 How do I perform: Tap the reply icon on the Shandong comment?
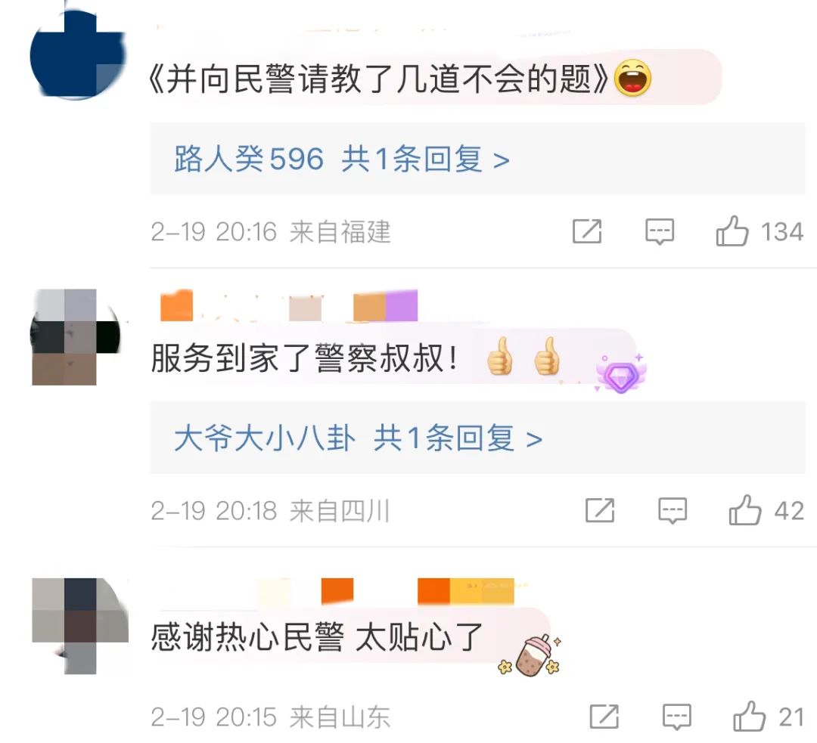pos(676,717)
